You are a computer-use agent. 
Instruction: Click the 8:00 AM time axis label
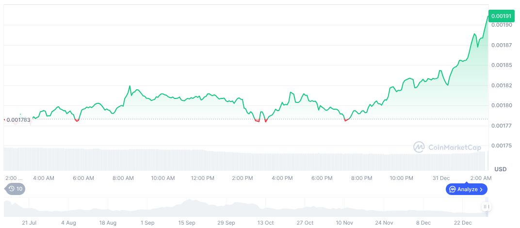123,178
